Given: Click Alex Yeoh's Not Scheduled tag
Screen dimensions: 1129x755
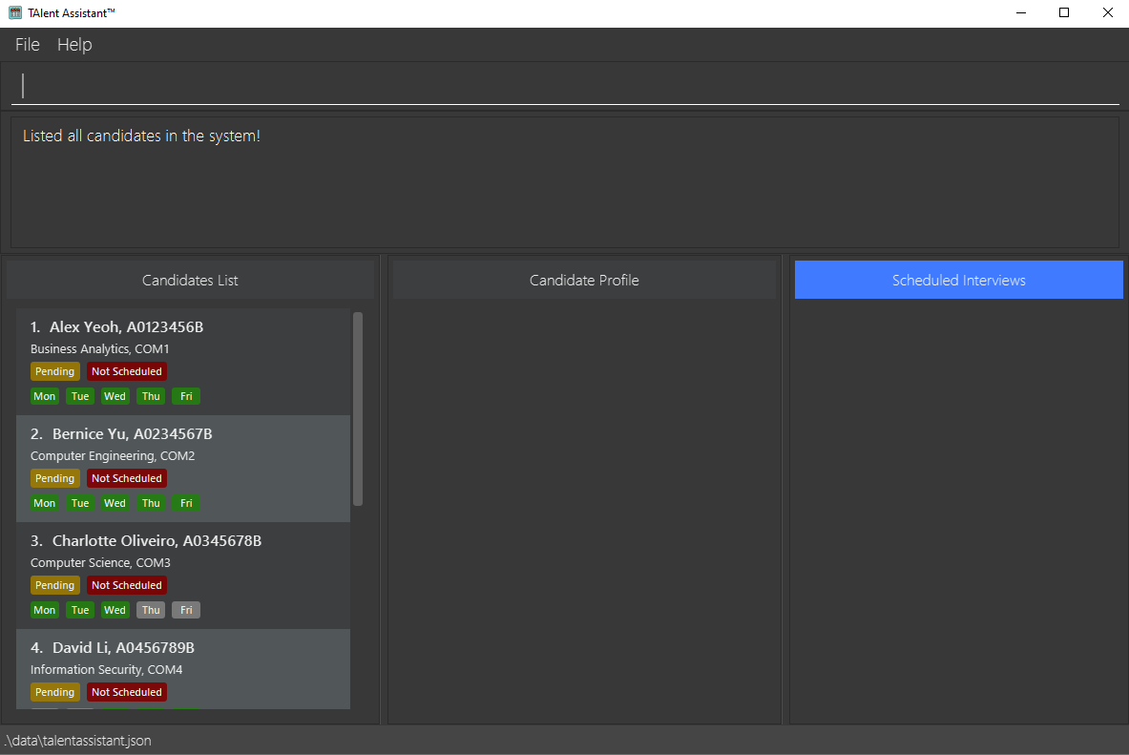Looking at the screenshot, I should coord(127,371).
